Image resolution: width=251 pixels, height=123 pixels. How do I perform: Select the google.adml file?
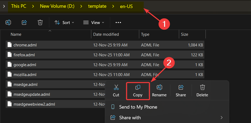(105, 65)
